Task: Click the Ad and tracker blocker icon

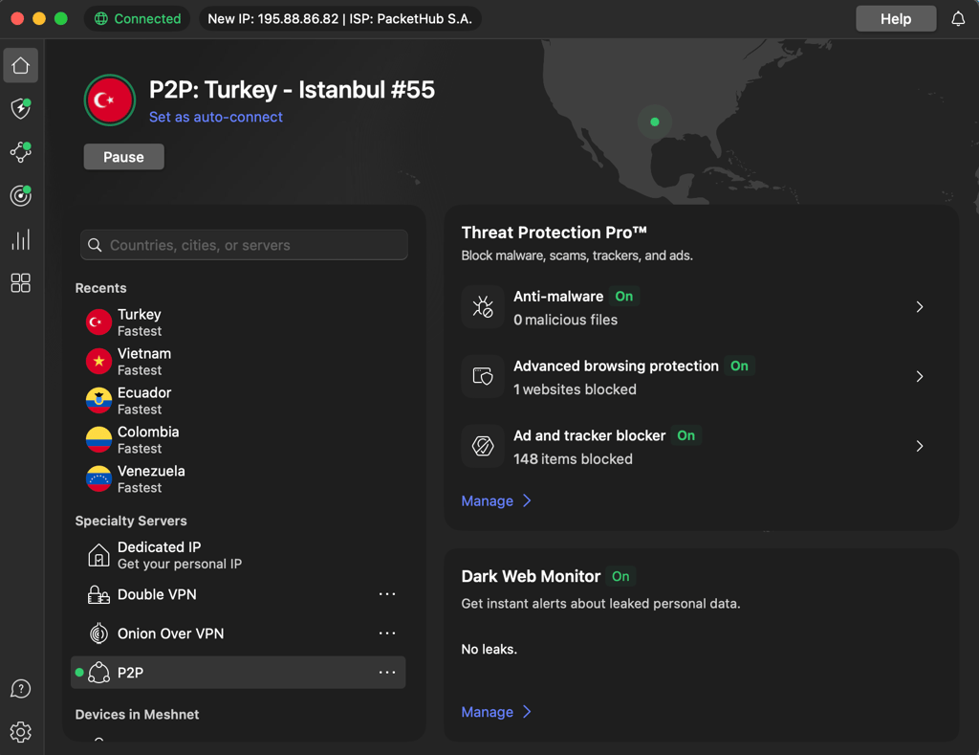Action: (x=483, y=446)
